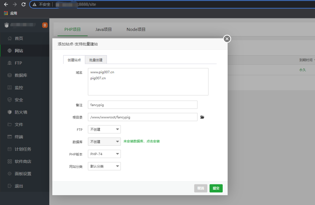Click the FTP icon in sidebar
Screen dimensions: 315x205
(x=10, y=63)
